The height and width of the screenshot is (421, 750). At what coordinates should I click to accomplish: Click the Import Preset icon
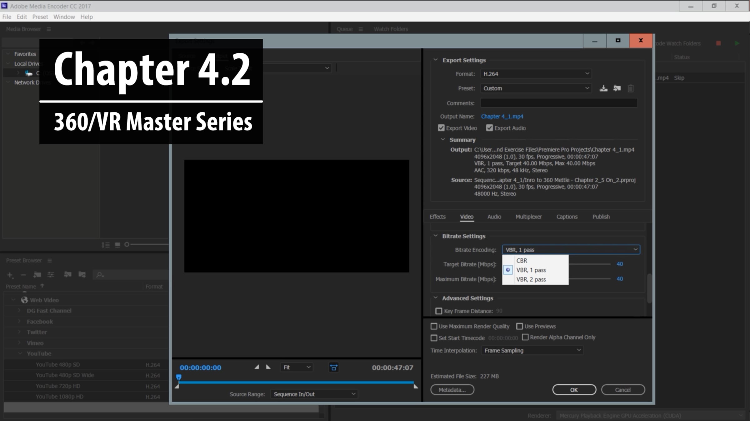(617, 88)
